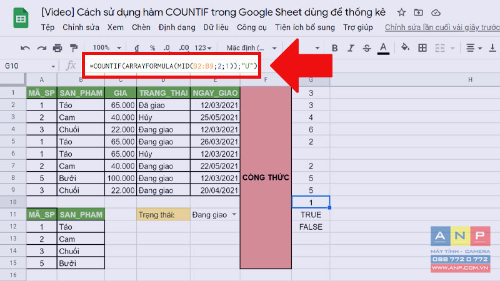
Task: Click the move to folder icon
Action: [x=418, y=12]
